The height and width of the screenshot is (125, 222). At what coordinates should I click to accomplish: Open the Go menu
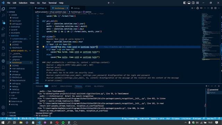[x=38, y=3]
